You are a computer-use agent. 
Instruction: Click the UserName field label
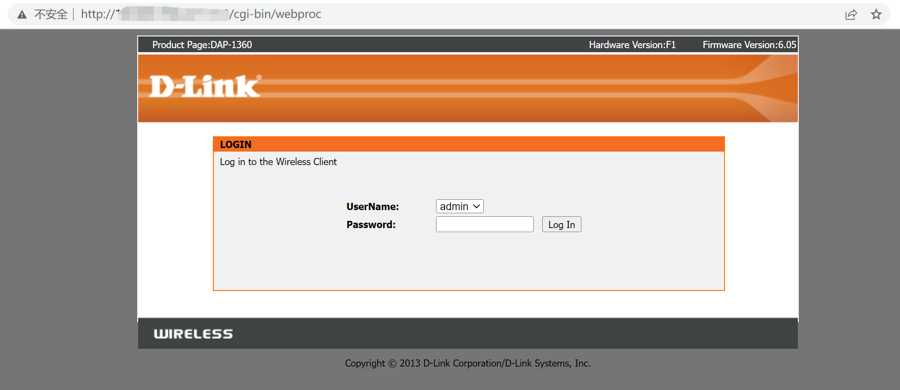coord(372,206)
